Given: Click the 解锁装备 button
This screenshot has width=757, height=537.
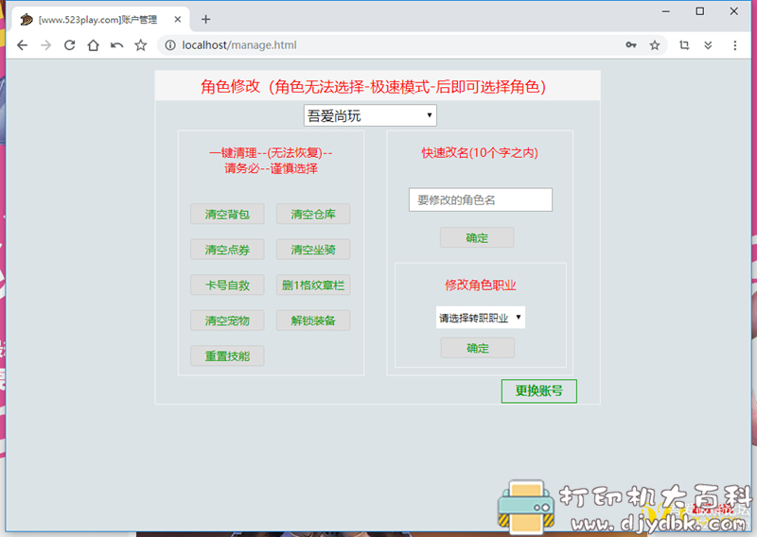Looking at the screenshot, I should pos(313,320).
